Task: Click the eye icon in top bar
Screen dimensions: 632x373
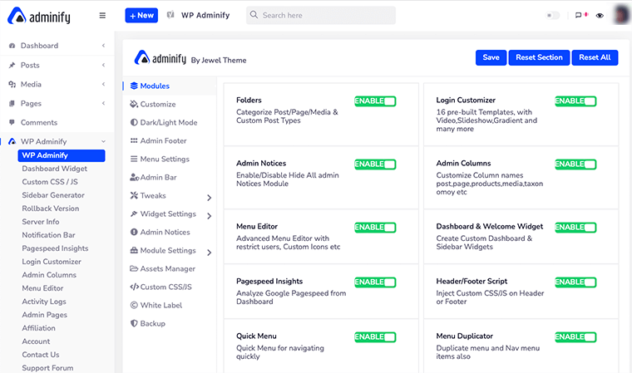Action: [600, 15]
